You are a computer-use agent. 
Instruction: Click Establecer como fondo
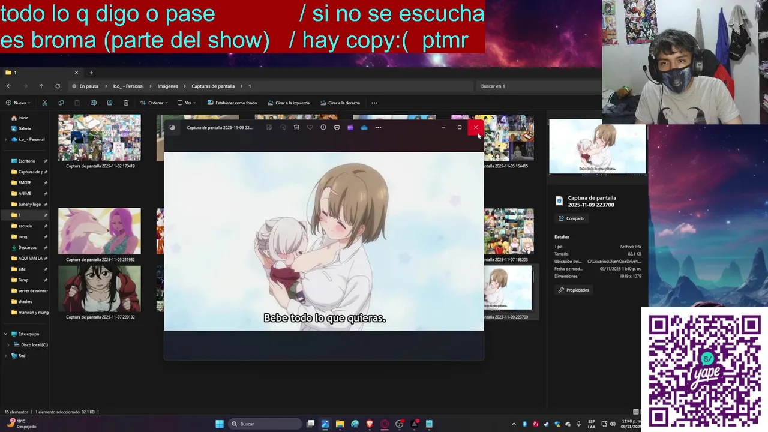[232, 103]
